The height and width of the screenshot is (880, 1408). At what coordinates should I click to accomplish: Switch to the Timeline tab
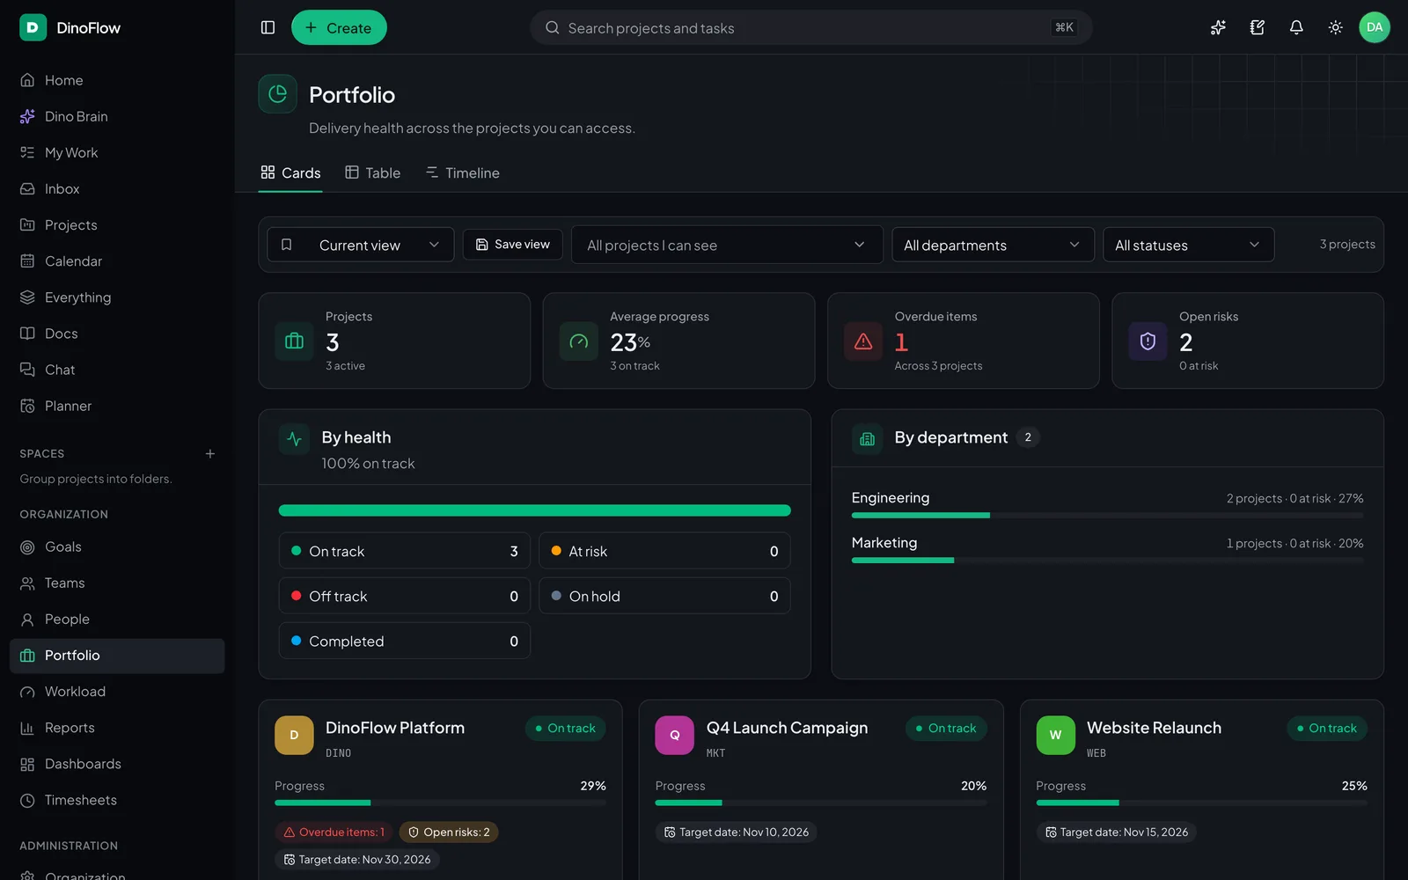coord(463,172)
